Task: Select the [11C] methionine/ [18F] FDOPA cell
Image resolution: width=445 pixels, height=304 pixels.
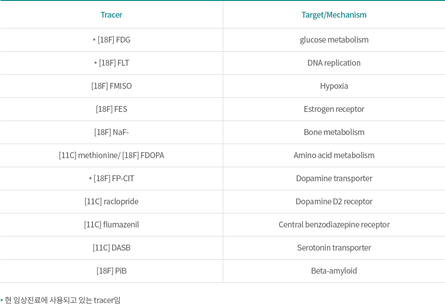Action: coord(111,155)
